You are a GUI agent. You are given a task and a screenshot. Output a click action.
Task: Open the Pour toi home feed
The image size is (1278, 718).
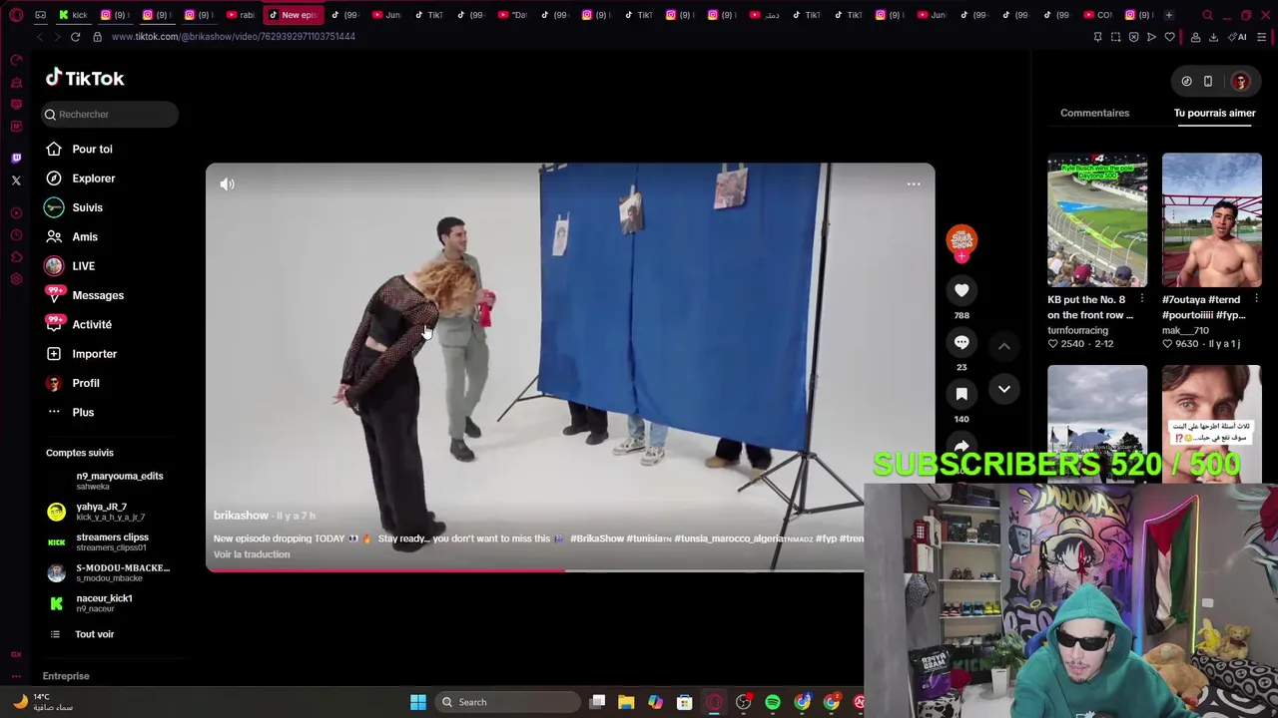(78, 149)
